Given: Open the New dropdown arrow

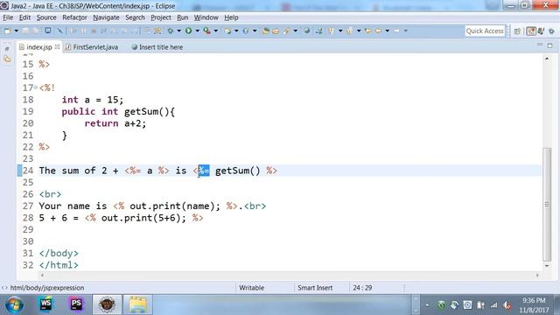Looking at the screenshot, I should [16, 31].
